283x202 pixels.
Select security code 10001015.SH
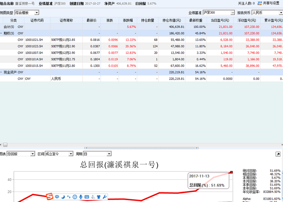click(34, 66)
